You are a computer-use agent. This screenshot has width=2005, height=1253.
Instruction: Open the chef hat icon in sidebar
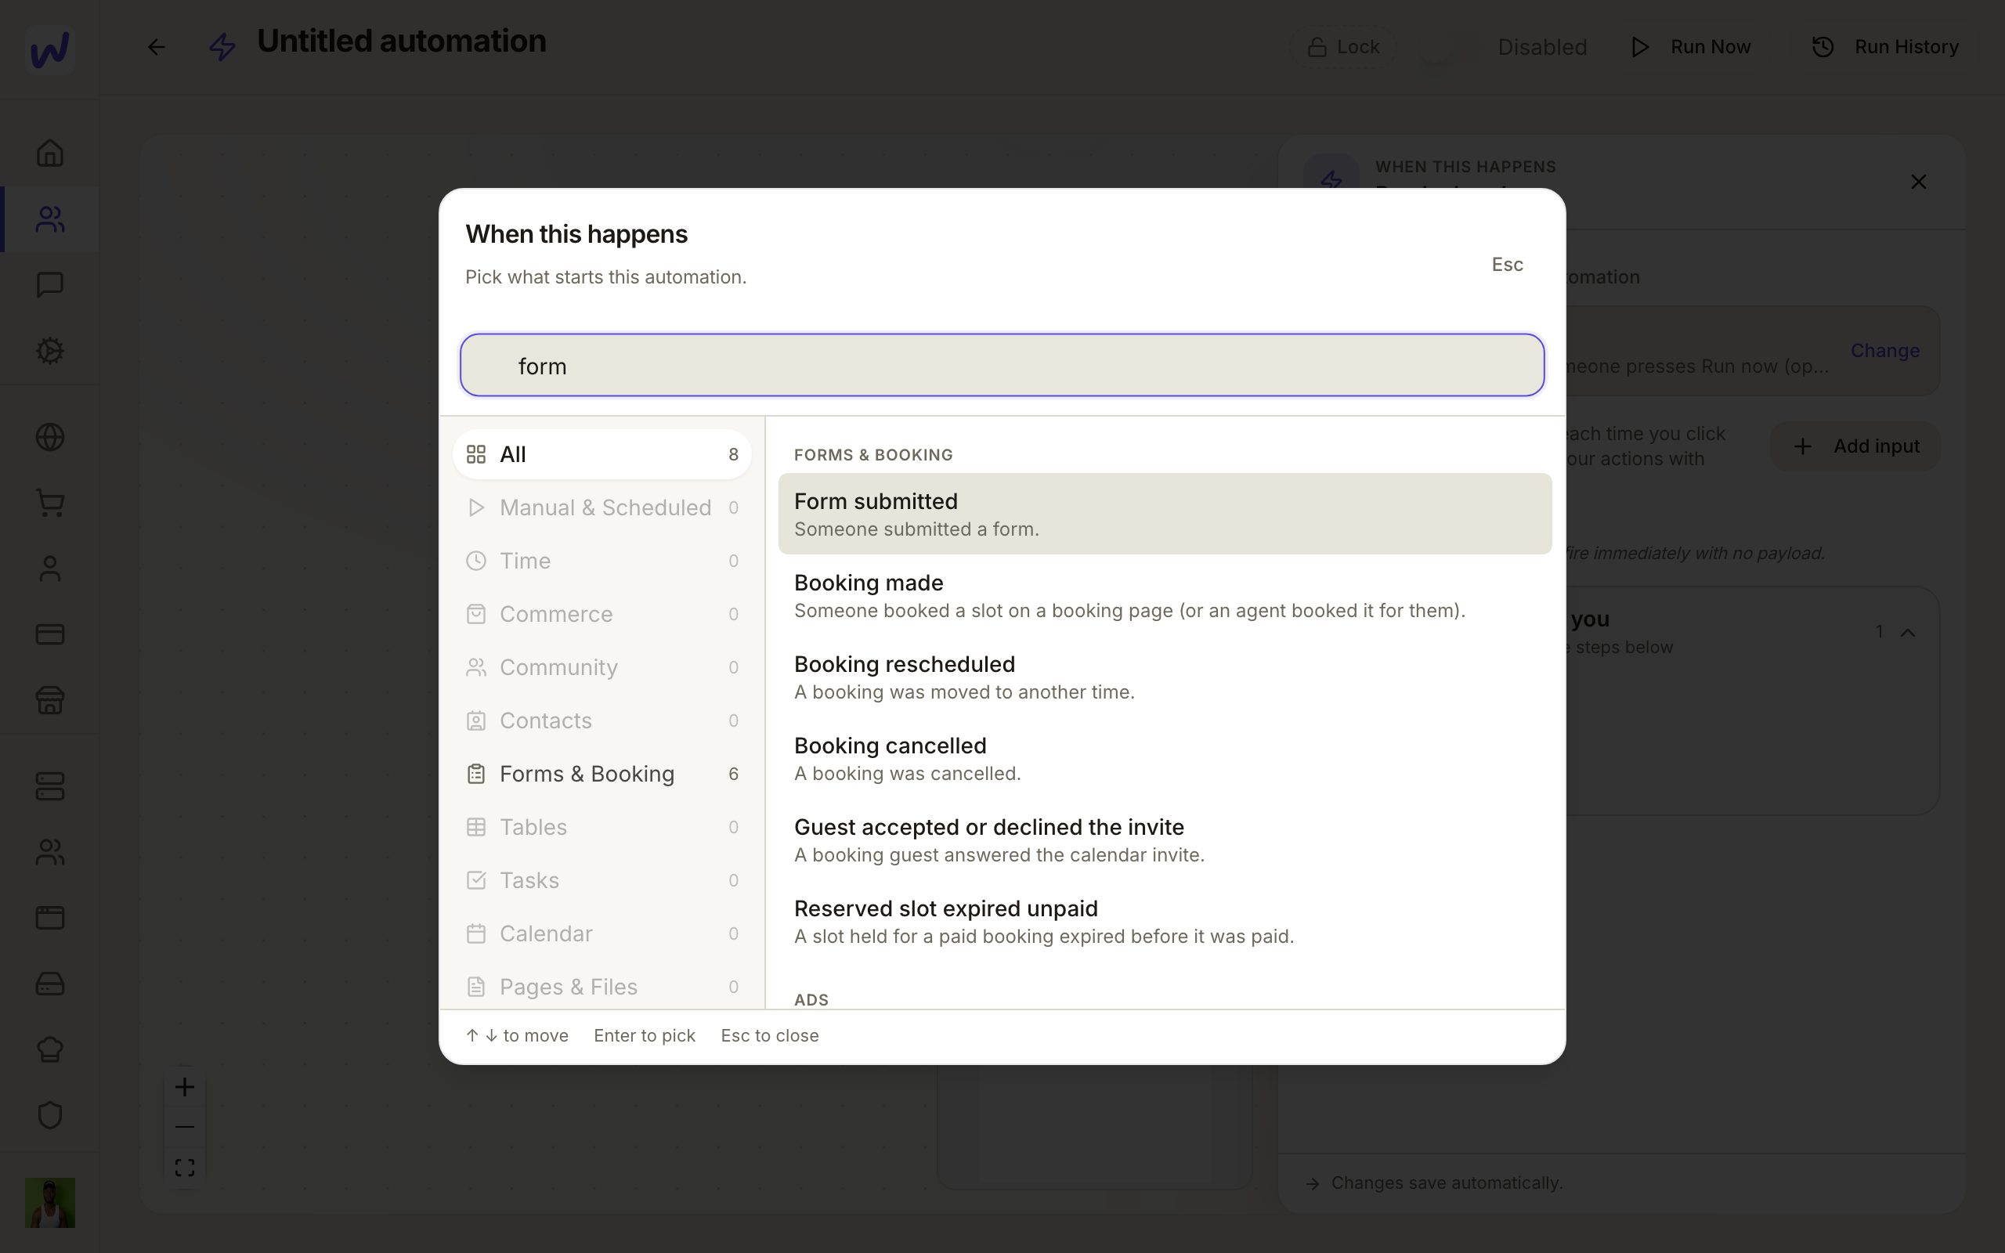49,1049
